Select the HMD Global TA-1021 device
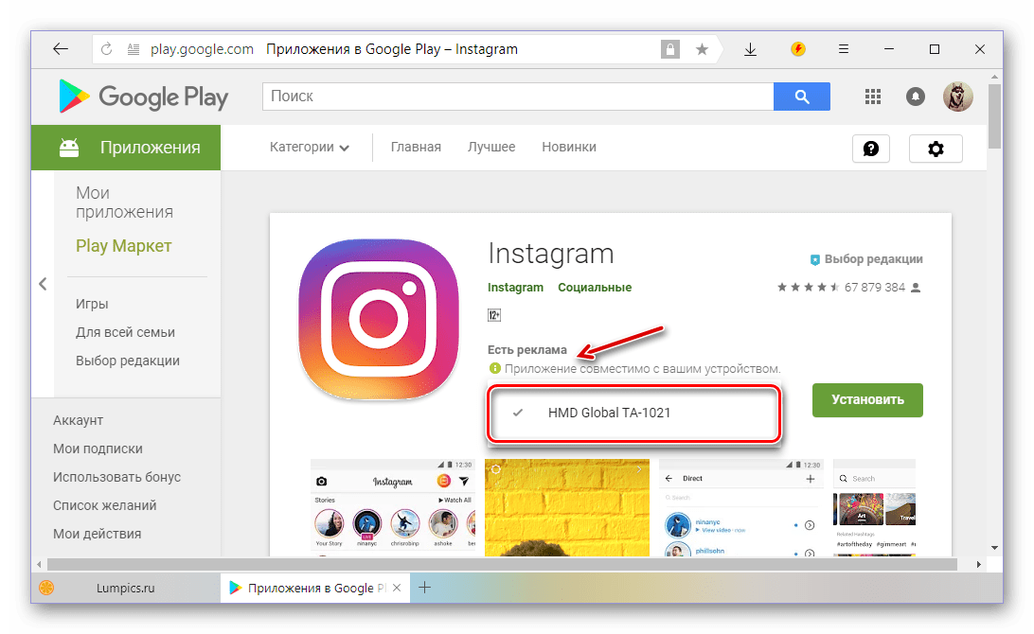The image size is (1034, 634). (x=633, y=413)
